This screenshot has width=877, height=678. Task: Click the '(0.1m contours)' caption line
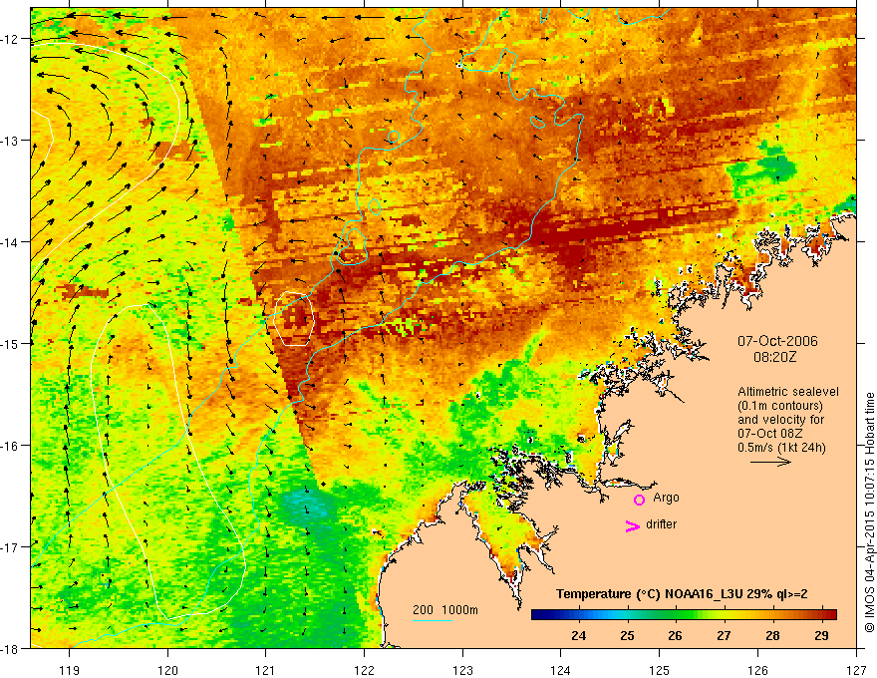[x=779, y=406]
